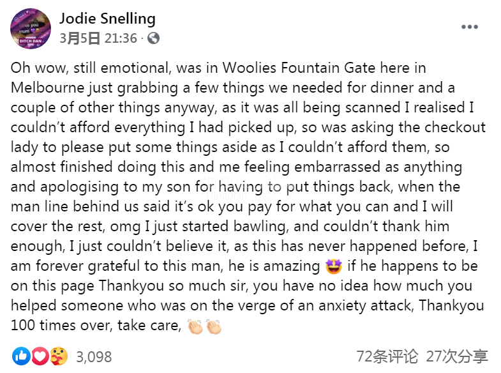The image size is (501, 373).
Task: Click the red heart Love reaction icon
Action: [40, 356]
